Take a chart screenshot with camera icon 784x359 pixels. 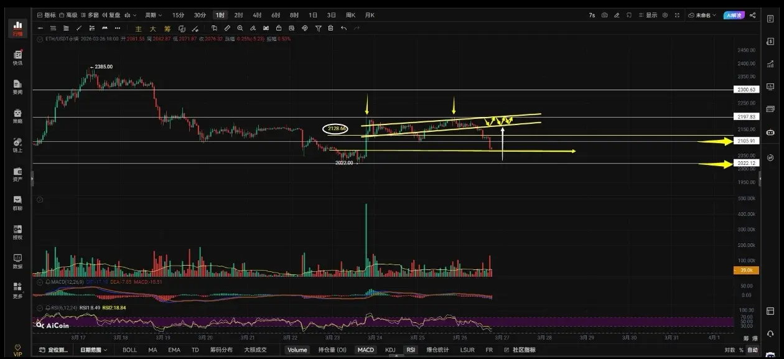coord(604,15)
